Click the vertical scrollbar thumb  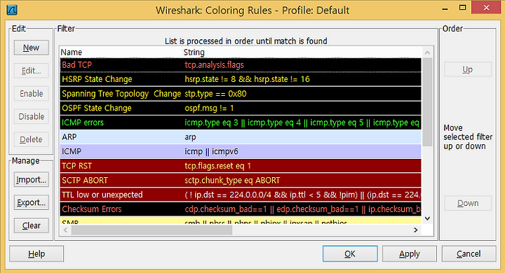click(x=427, y=102)
